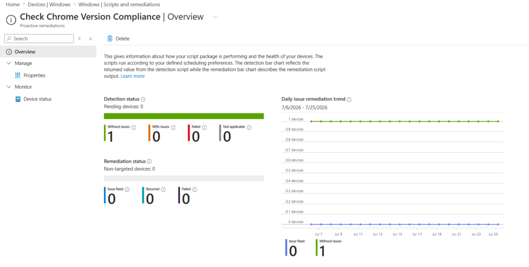529x267 pixels.
Task: Click the Manage section heading
Action: (x=23, y=63)
